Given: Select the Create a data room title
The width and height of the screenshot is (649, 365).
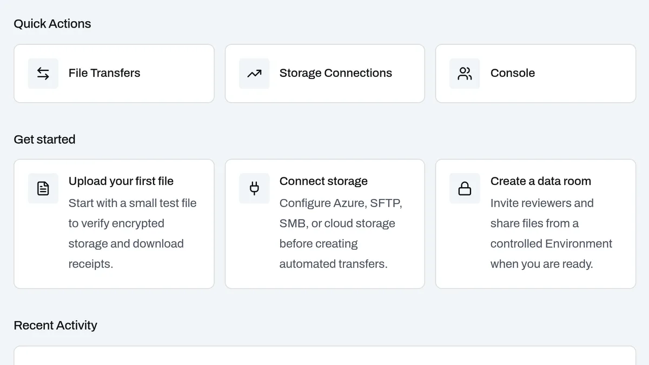Looking at the screenshot, I should [x=541, y=181].
